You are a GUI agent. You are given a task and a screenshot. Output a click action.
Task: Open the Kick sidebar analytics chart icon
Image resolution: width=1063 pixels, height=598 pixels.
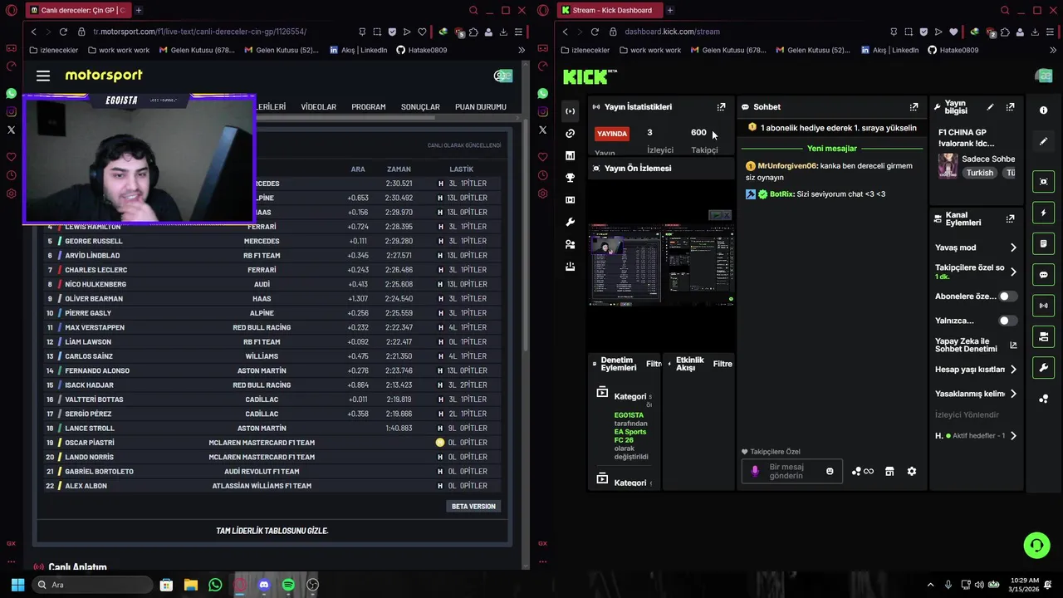pyautogui.click(x=570, y=155)
